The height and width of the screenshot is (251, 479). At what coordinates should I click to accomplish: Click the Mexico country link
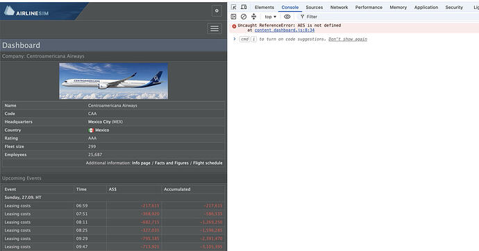[x=102, y=130]
